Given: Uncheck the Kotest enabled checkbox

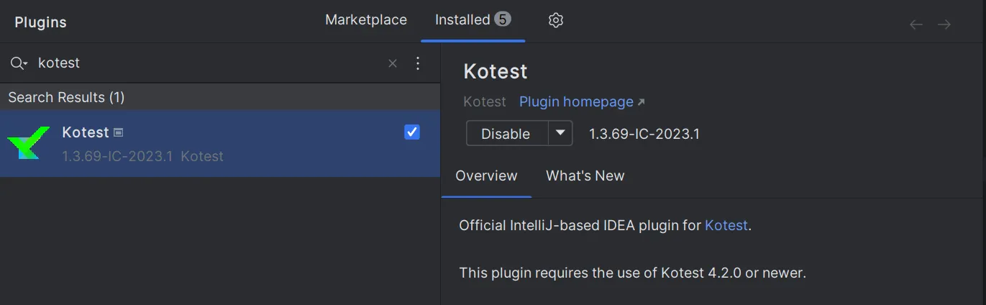Looking at the screenshot, I should 412,132.
